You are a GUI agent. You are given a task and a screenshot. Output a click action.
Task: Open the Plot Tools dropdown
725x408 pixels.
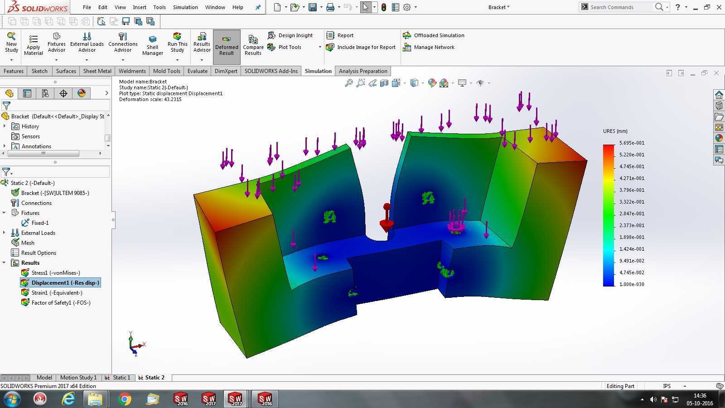(x=320, y=47)
